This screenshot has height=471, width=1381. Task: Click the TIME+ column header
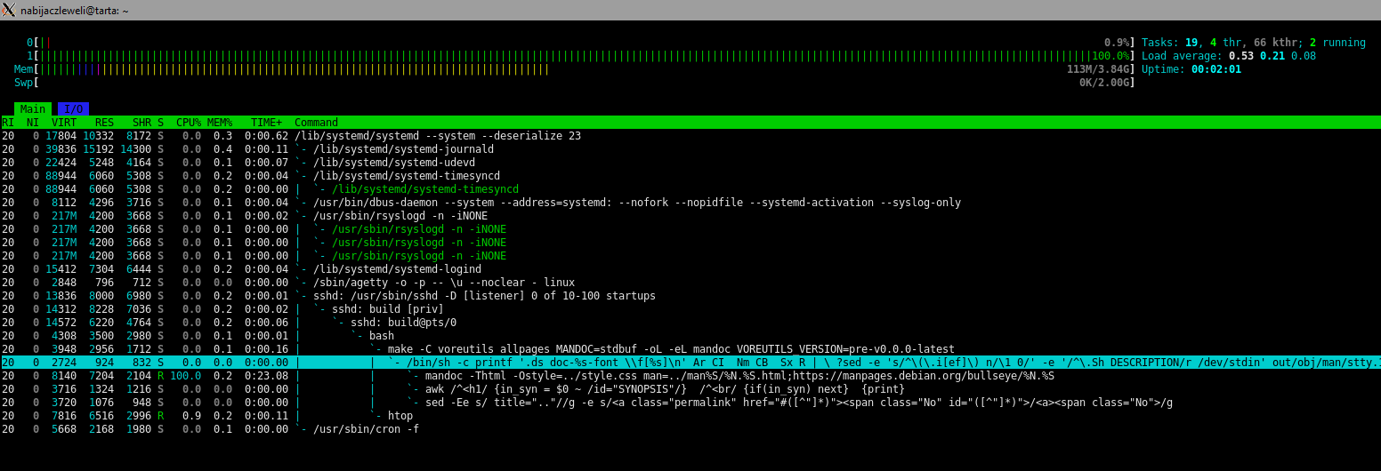pos(266,123)
